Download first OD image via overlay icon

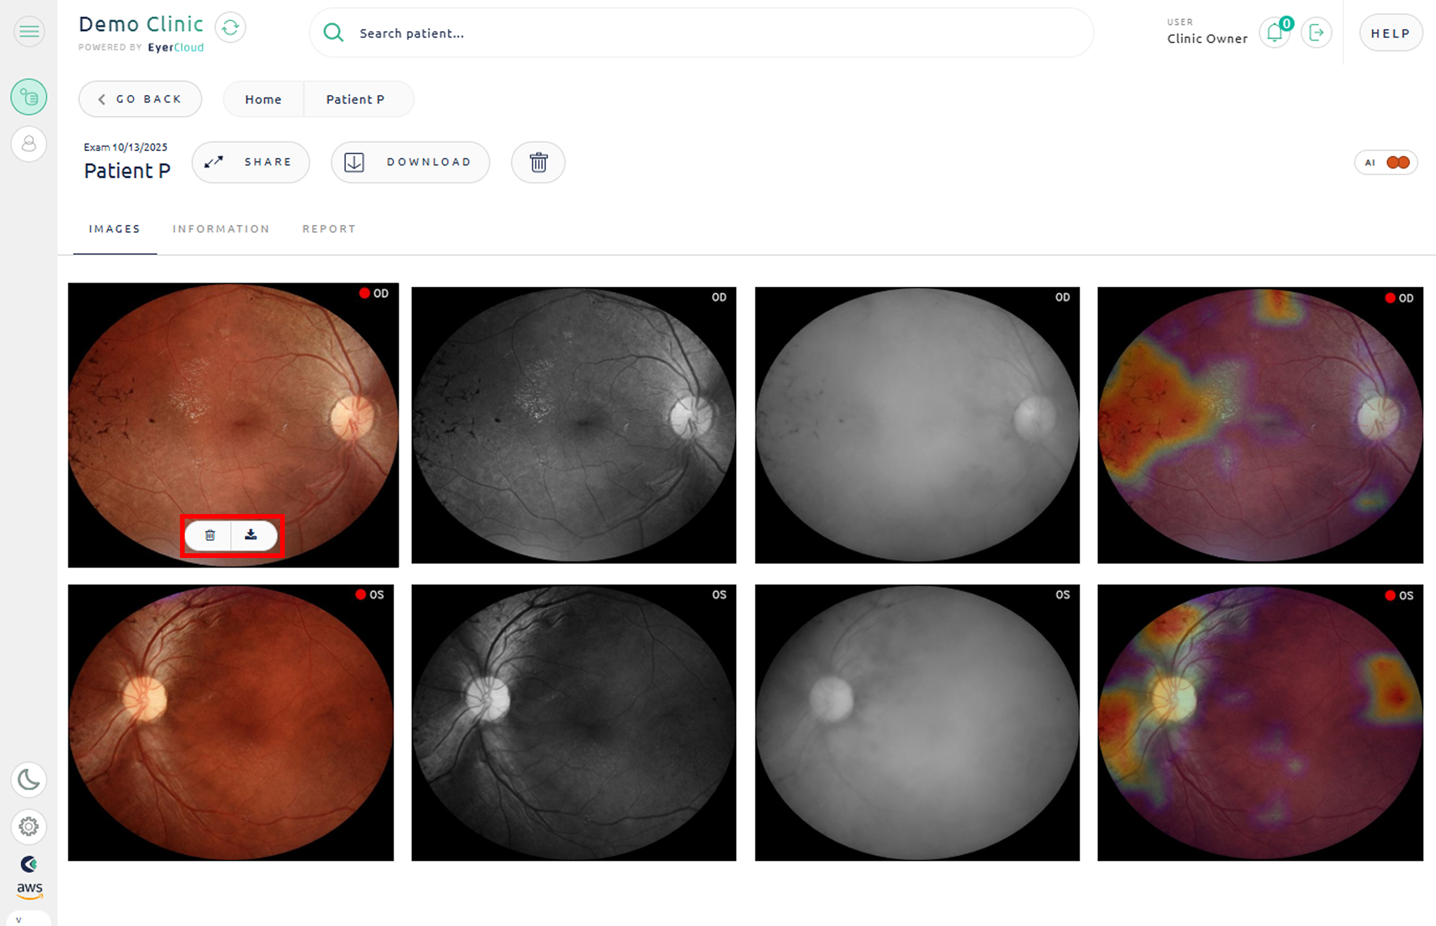pyautogui.click(x=251, y=535)
